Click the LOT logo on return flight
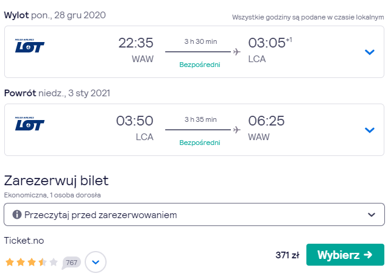Viewport: 388px width, 276px height. coord(30,124)
